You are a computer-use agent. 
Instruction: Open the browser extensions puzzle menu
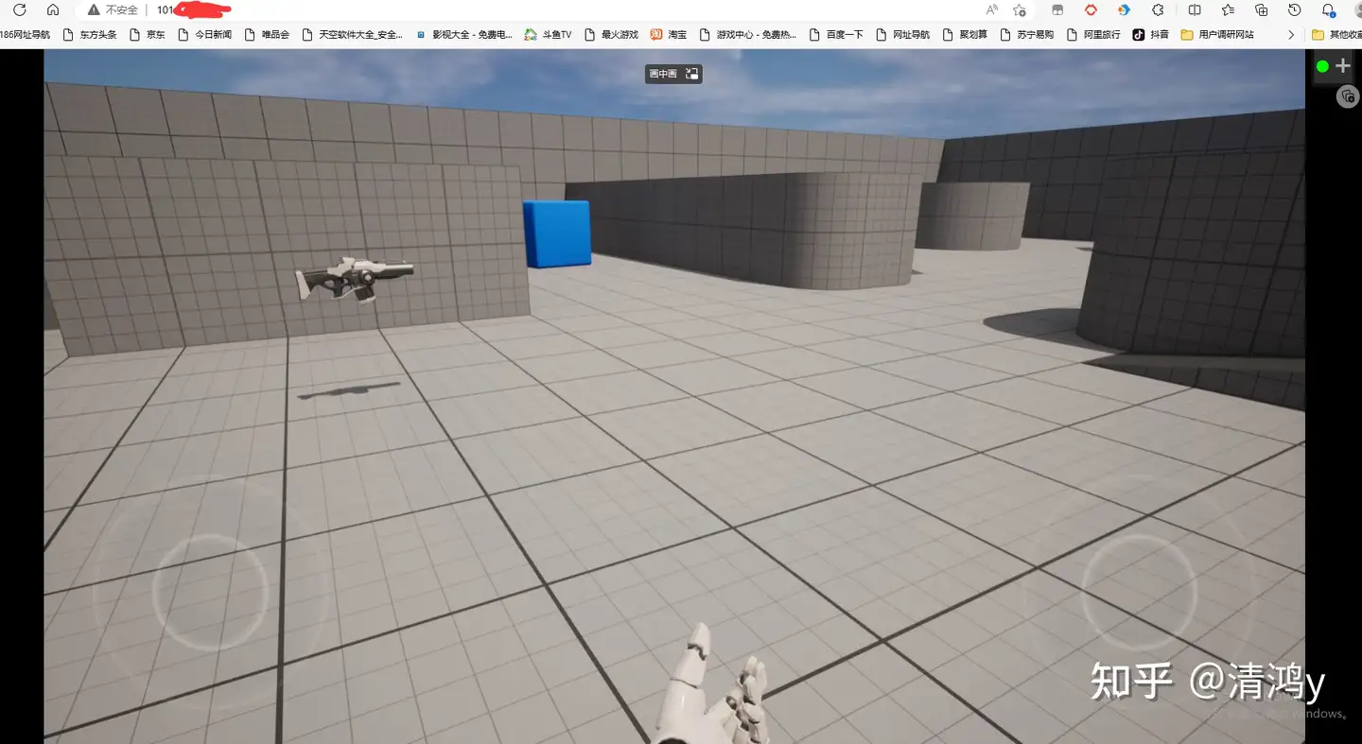[x=1158, y=9]
